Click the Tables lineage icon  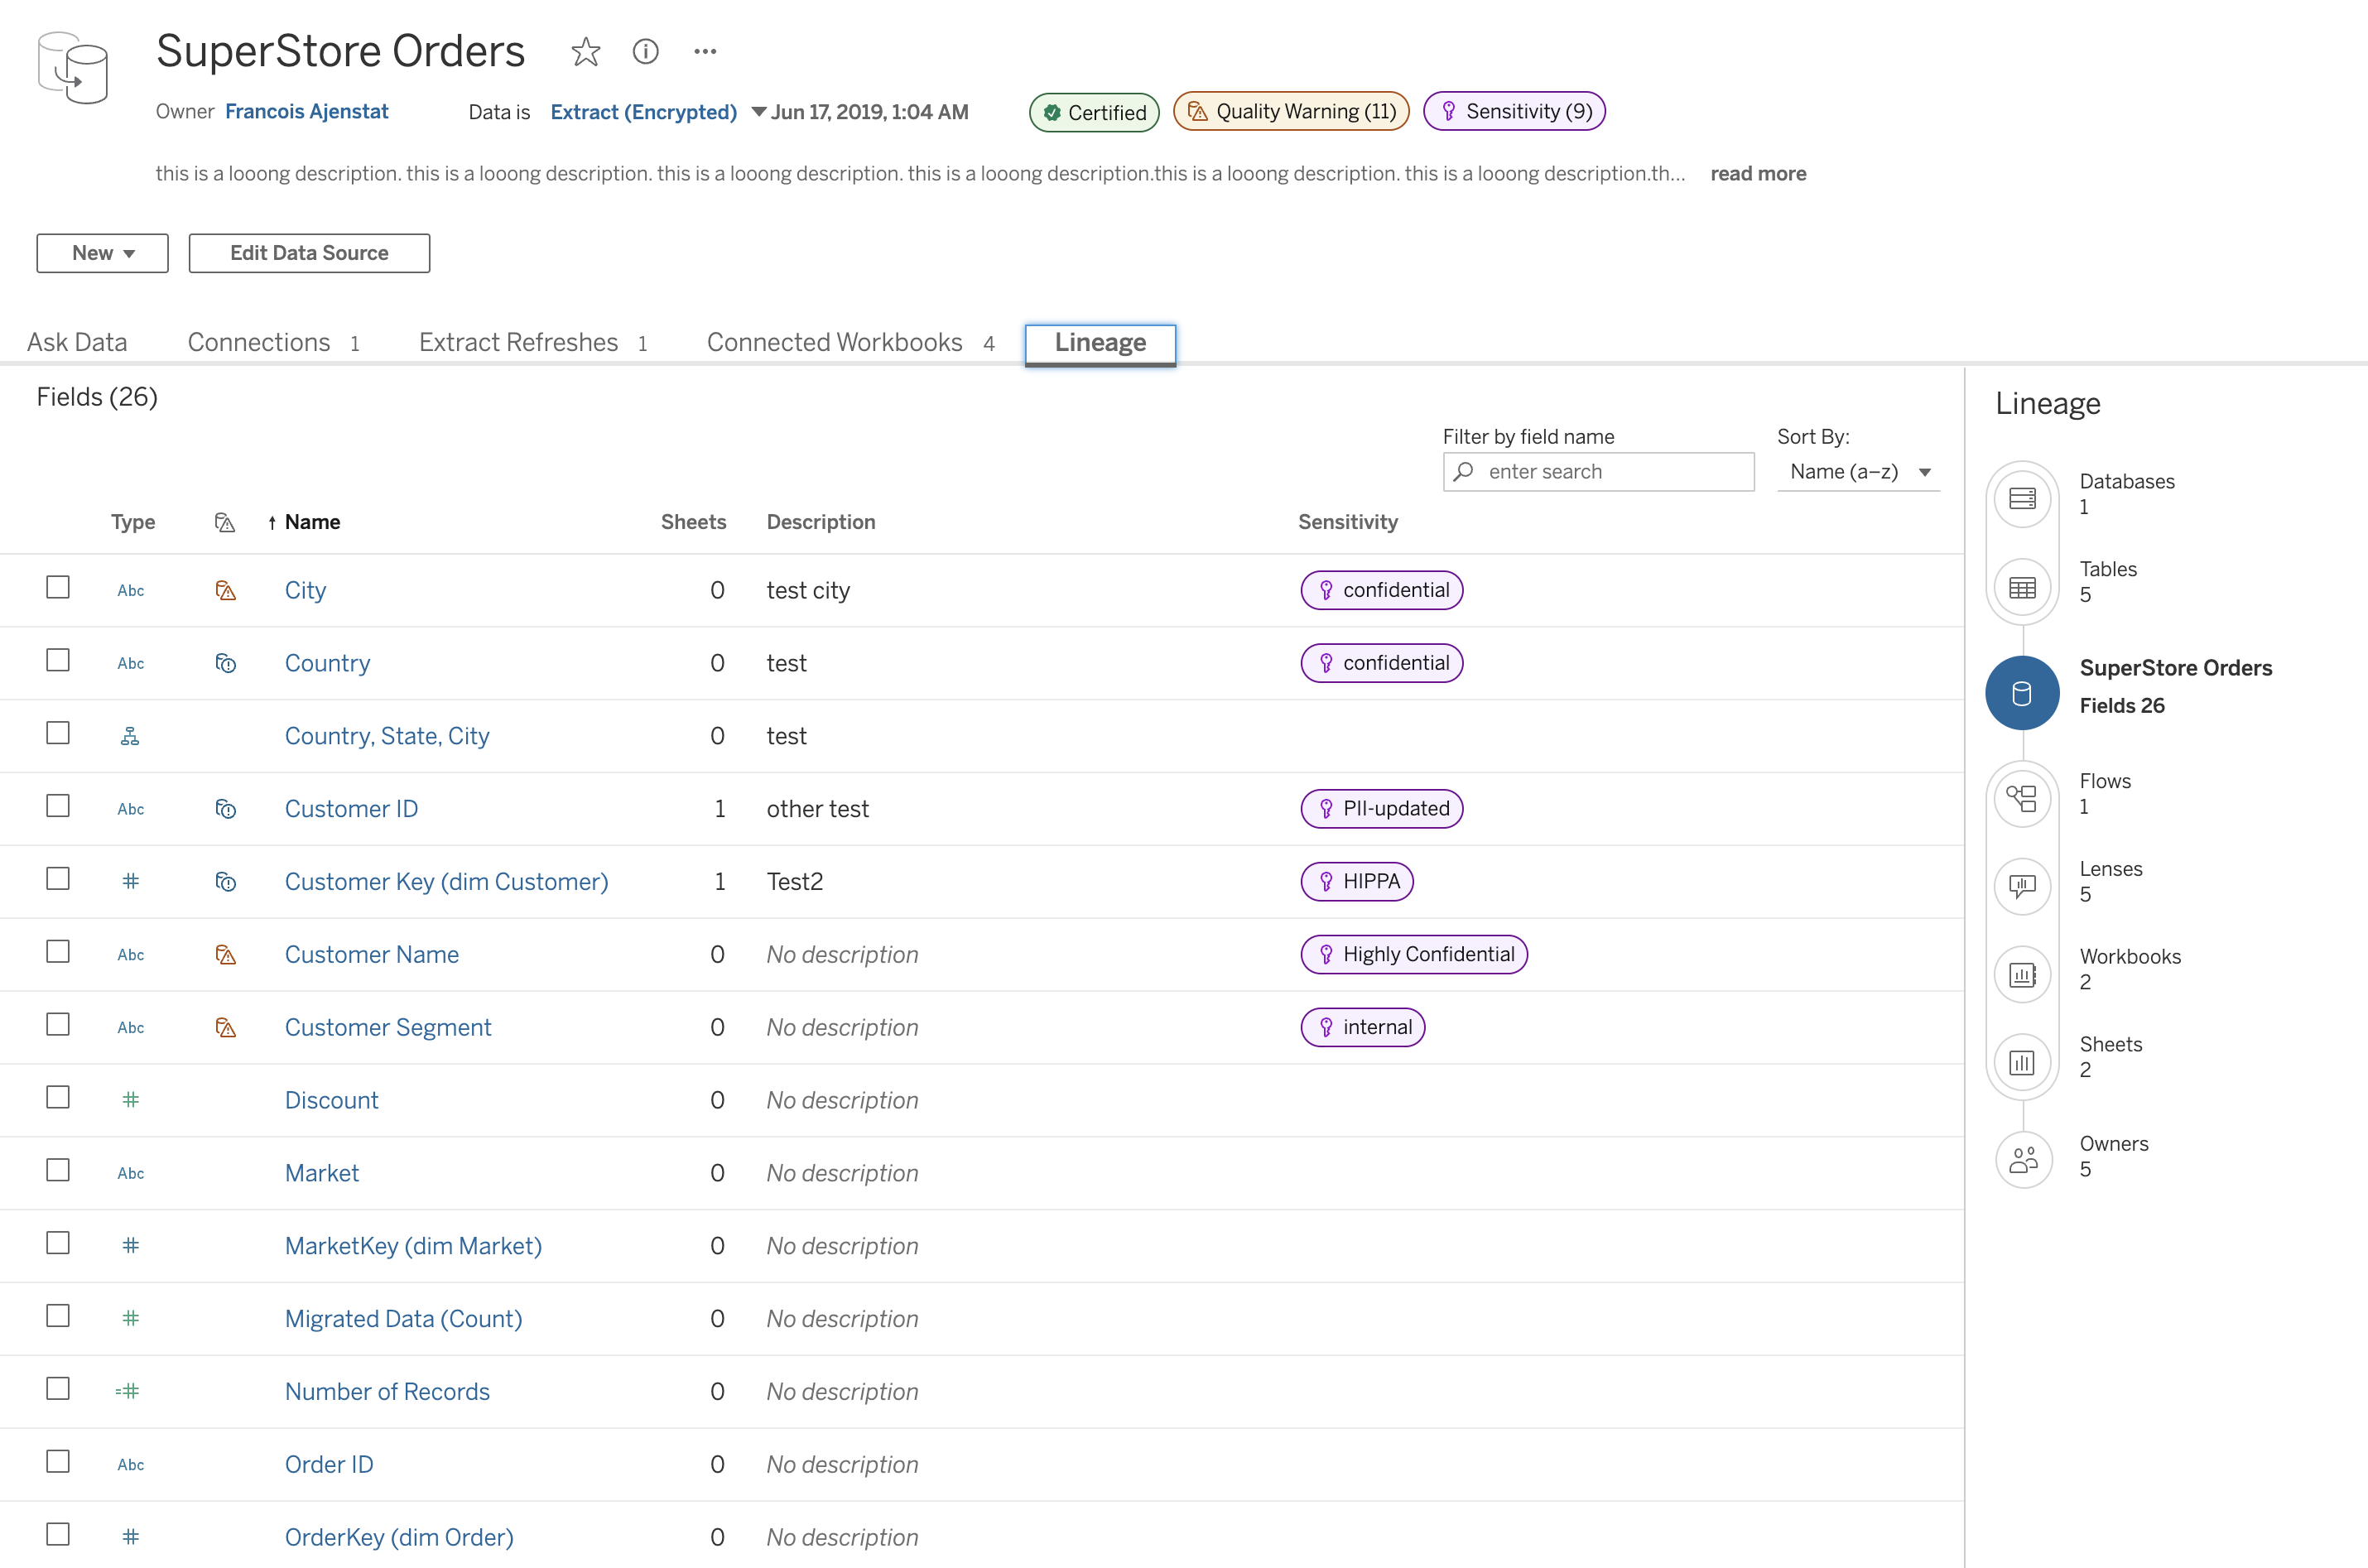[x=2022, y=587]
